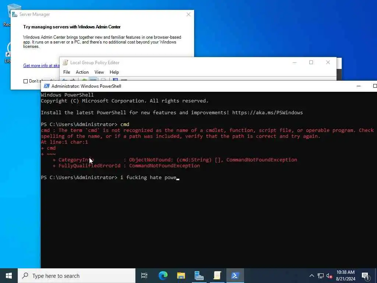Open File Explorer from the taskbar
Screen dimensions: 377x283
tap(181, 276)
